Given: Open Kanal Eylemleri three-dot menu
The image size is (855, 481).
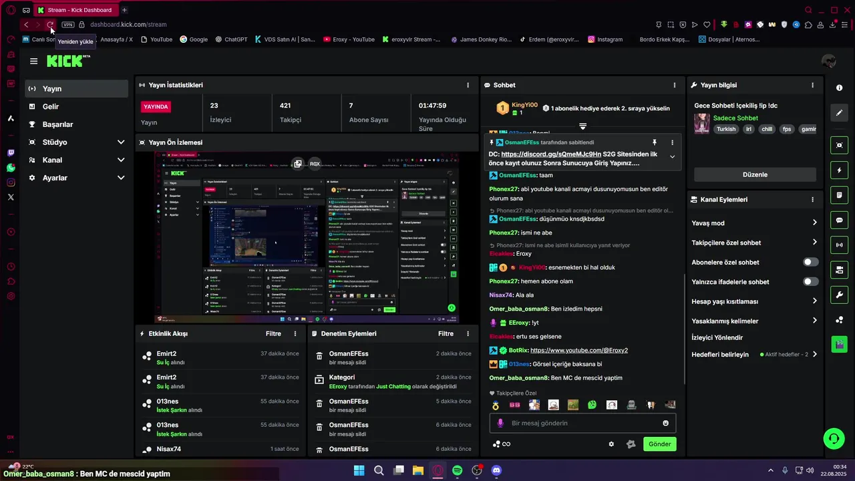Looking at the screenshot, I should (x=812, y=200).
